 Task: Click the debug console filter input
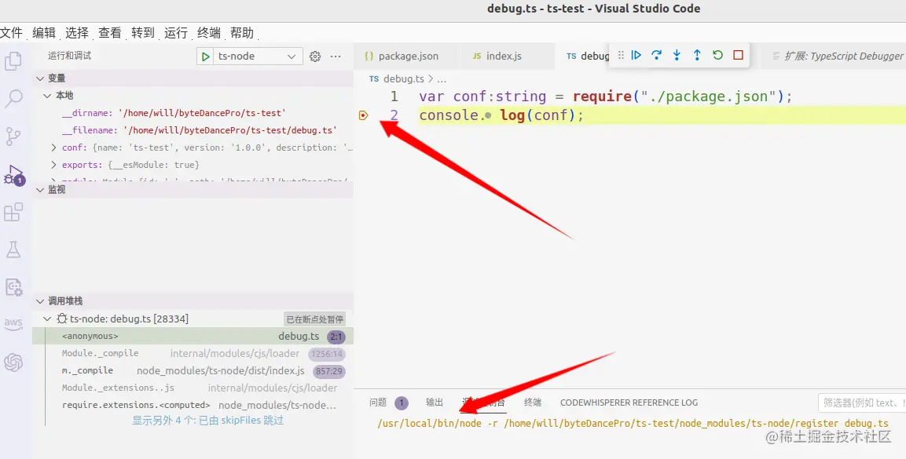coord(862,403)
